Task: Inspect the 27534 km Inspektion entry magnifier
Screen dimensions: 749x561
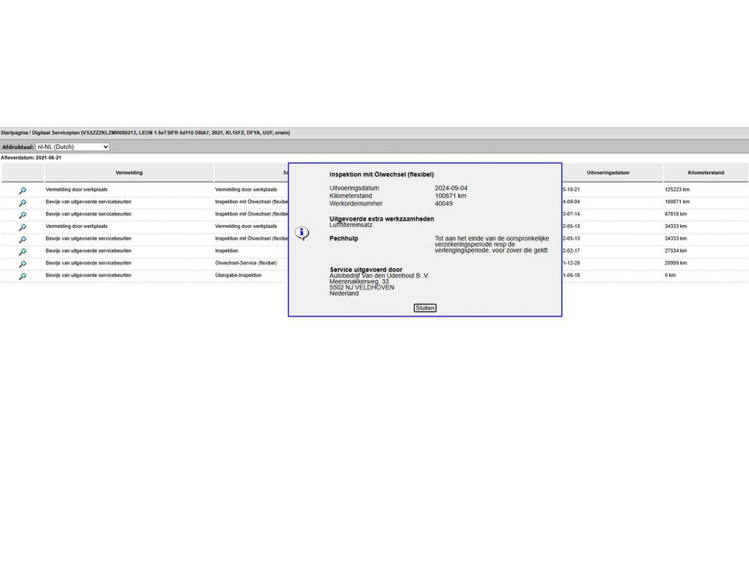Action: [22, 251]
